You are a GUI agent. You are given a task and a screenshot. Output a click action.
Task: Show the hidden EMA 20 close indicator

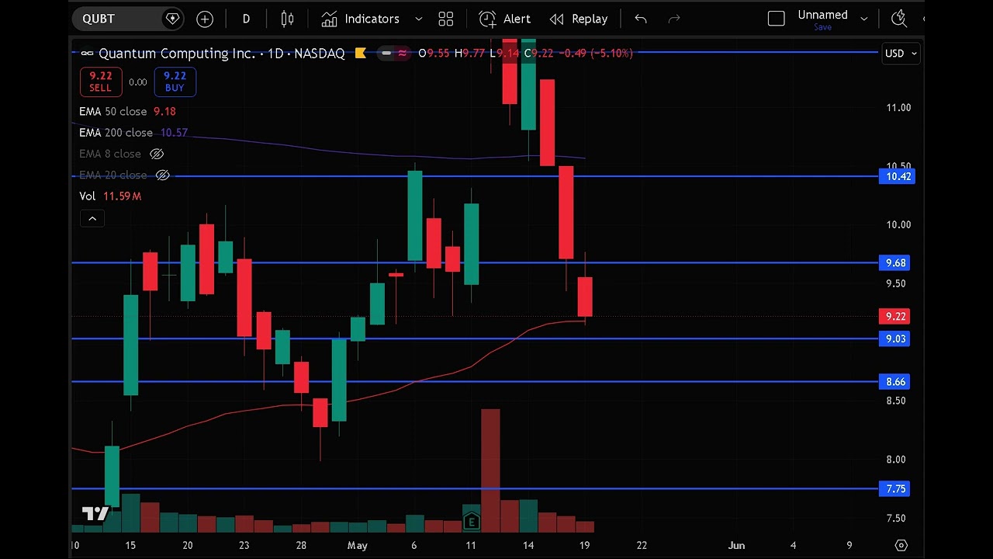162,175
